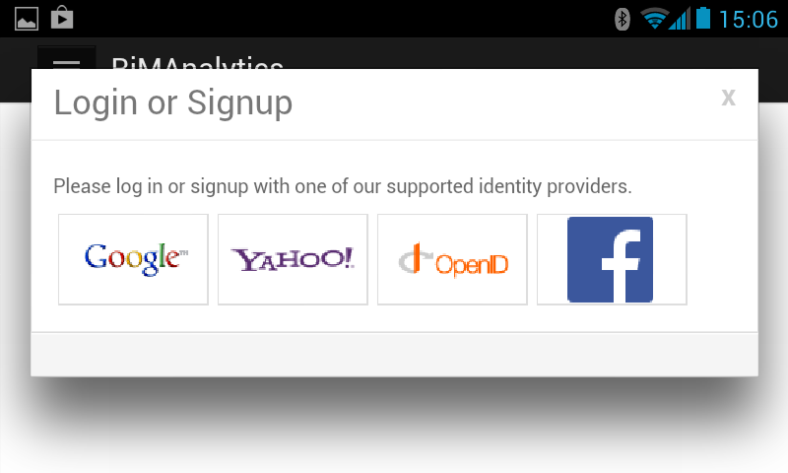Open the hamburger menu behind the dialog
Screen dimensions: 788x473
(x=66, y=58)
